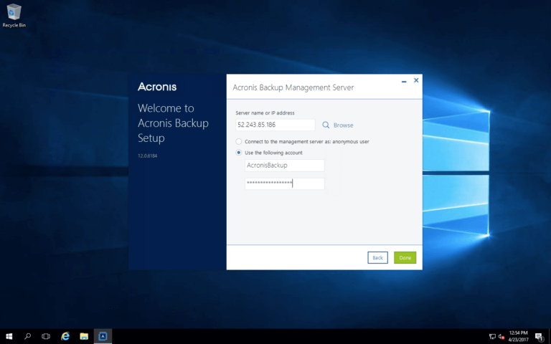Screen dimensions: 551x344
Task: Open network status tray icon
Action: (x=492, y=337)
